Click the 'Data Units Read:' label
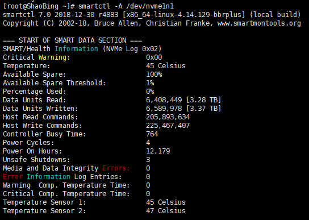 (34, 100)
